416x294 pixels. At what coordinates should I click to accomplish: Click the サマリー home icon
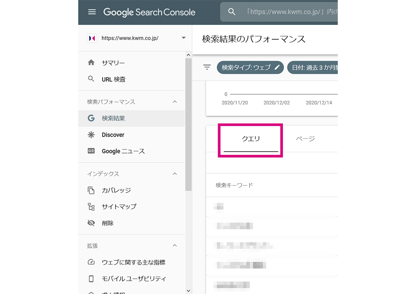pyautogui.click(x=91, y=62)
